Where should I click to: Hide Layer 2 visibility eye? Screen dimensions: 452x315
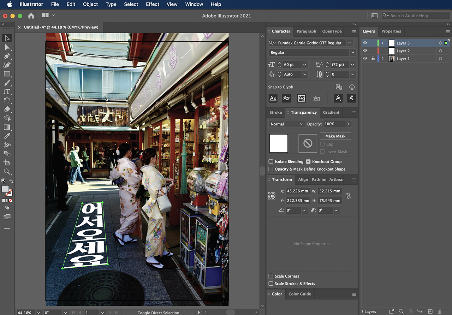[x=365, y=51]
